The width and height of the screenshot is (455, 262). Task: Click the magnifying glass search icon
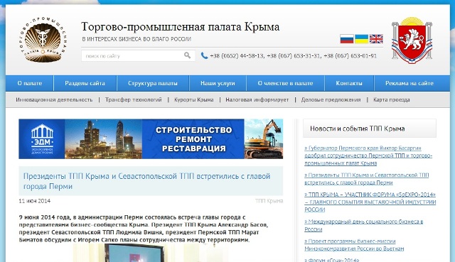(188, 55)
